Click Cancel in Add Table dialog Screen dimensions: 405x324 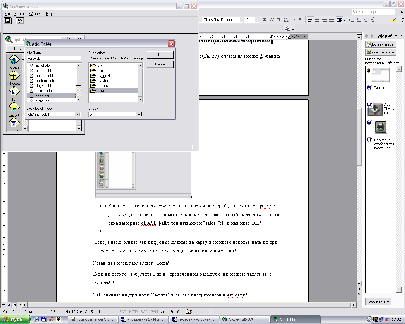point(160,64)
